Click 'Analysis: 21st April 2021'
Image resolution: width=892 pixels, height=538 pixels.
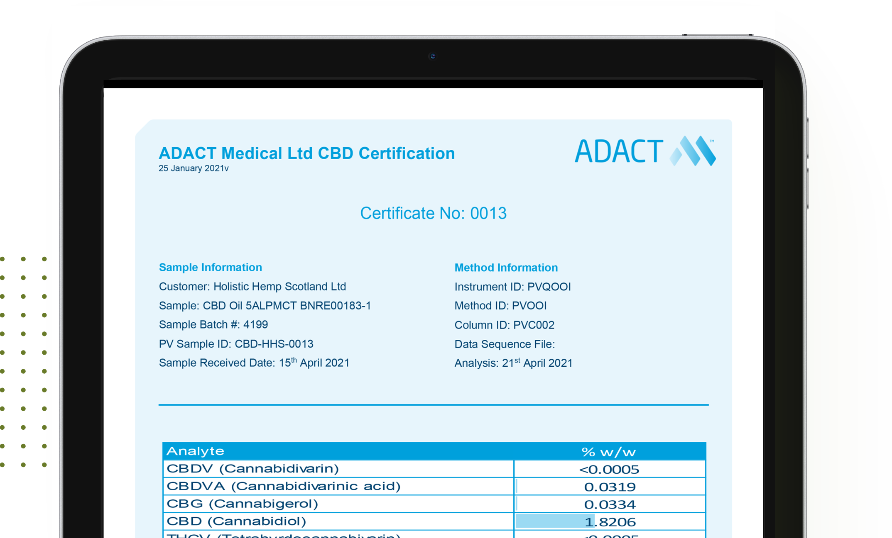click(x=514, y=363)
